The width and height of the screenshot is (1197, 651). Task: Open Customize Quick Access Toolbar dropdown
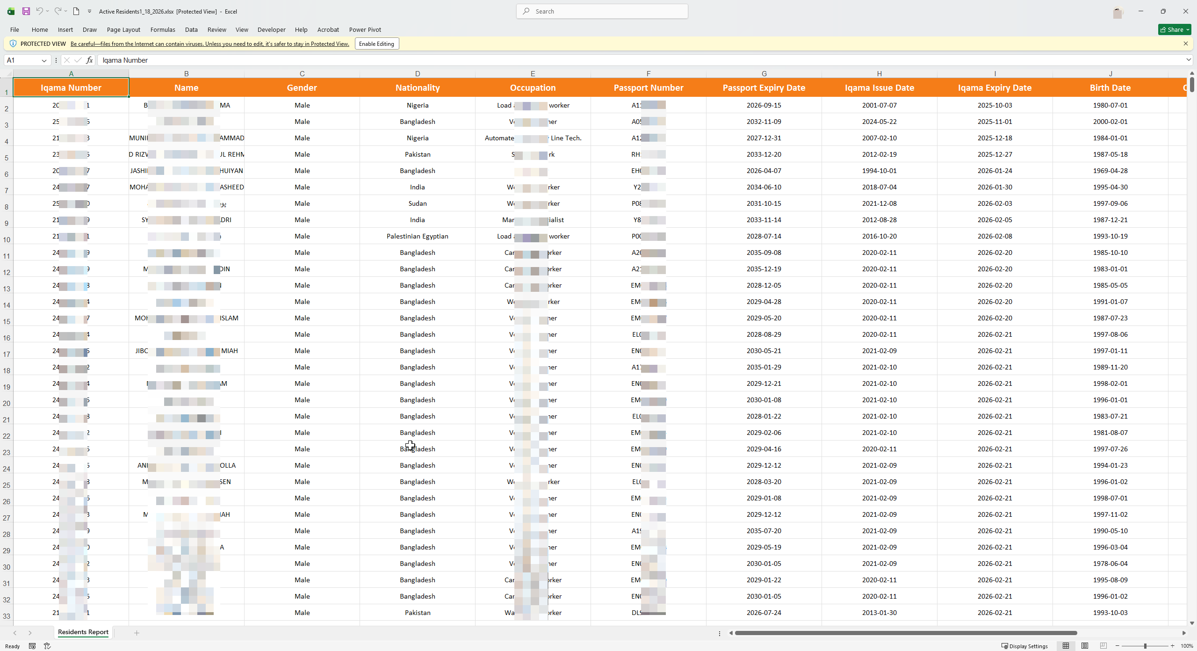pos(89,11)
